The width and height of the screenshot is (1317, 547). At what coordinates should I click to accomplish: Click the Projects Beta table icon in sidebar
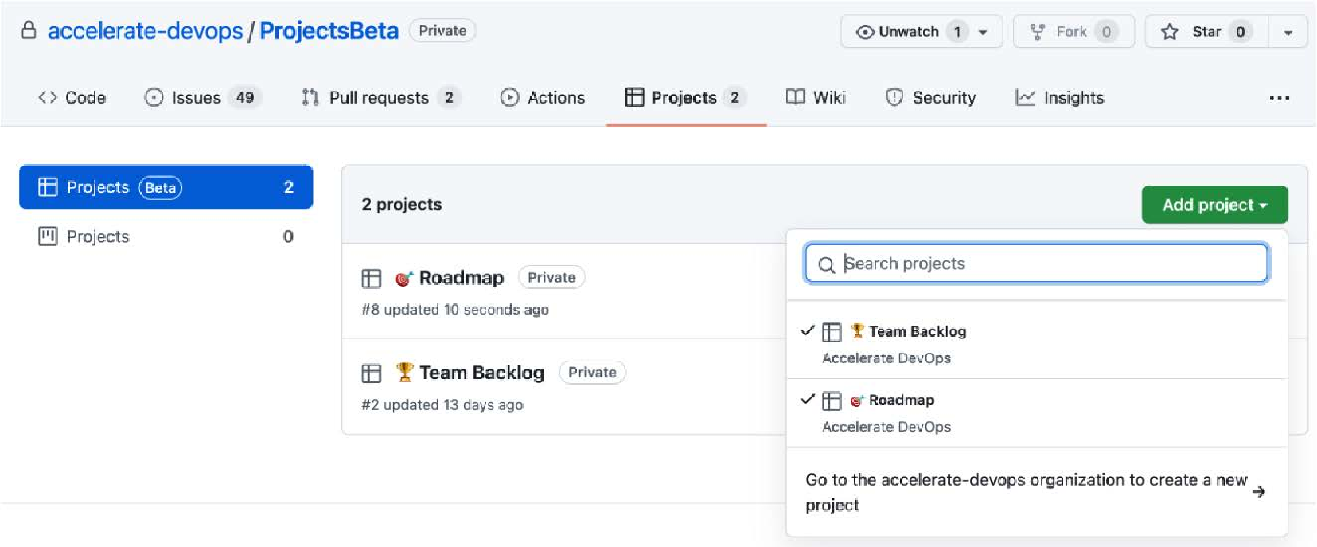48,187
